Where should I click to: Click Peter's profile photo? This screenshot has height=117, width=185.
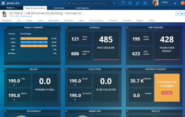[x=155, y=3]
